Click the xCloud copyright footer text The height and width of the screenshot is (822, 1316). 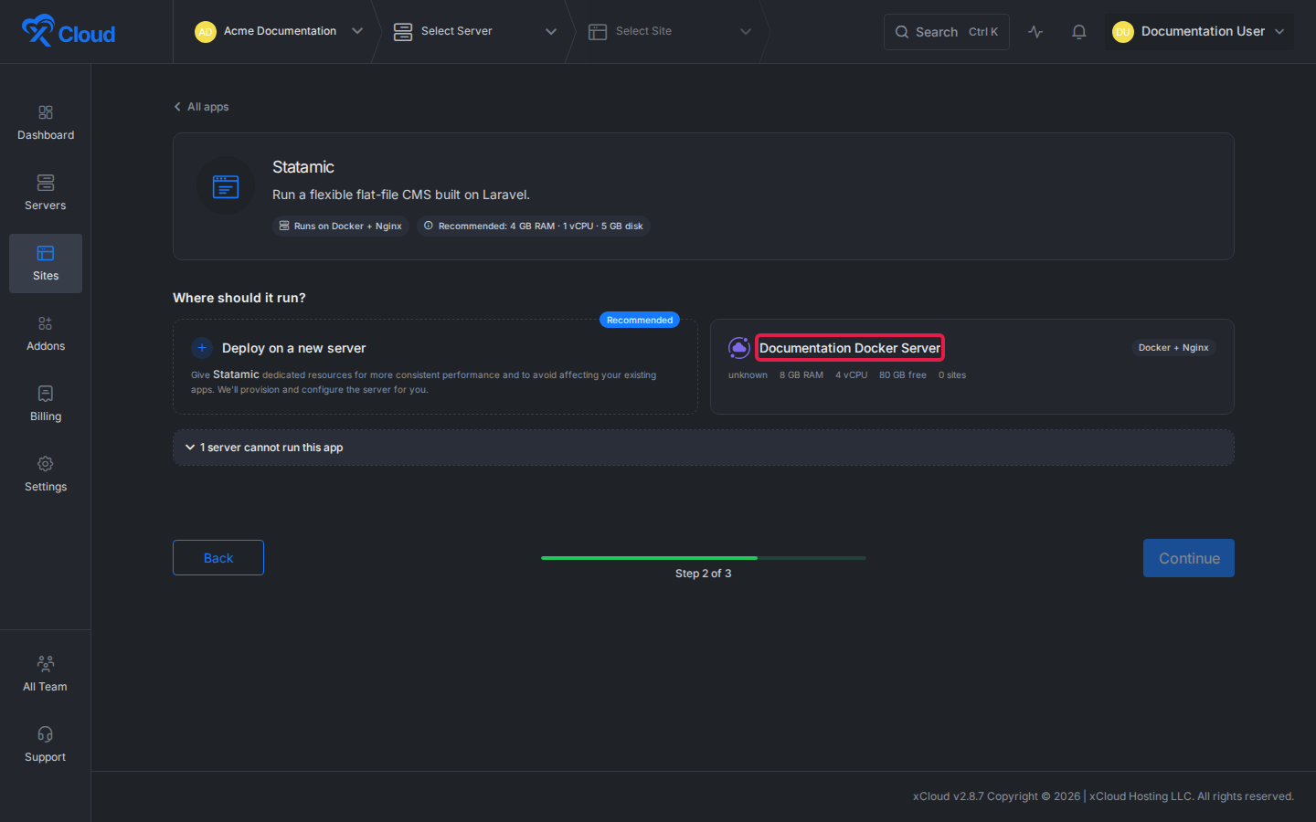coord(1103,796)
